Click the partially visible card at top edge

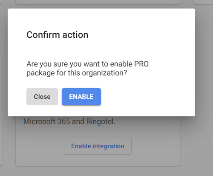point(98,2)
